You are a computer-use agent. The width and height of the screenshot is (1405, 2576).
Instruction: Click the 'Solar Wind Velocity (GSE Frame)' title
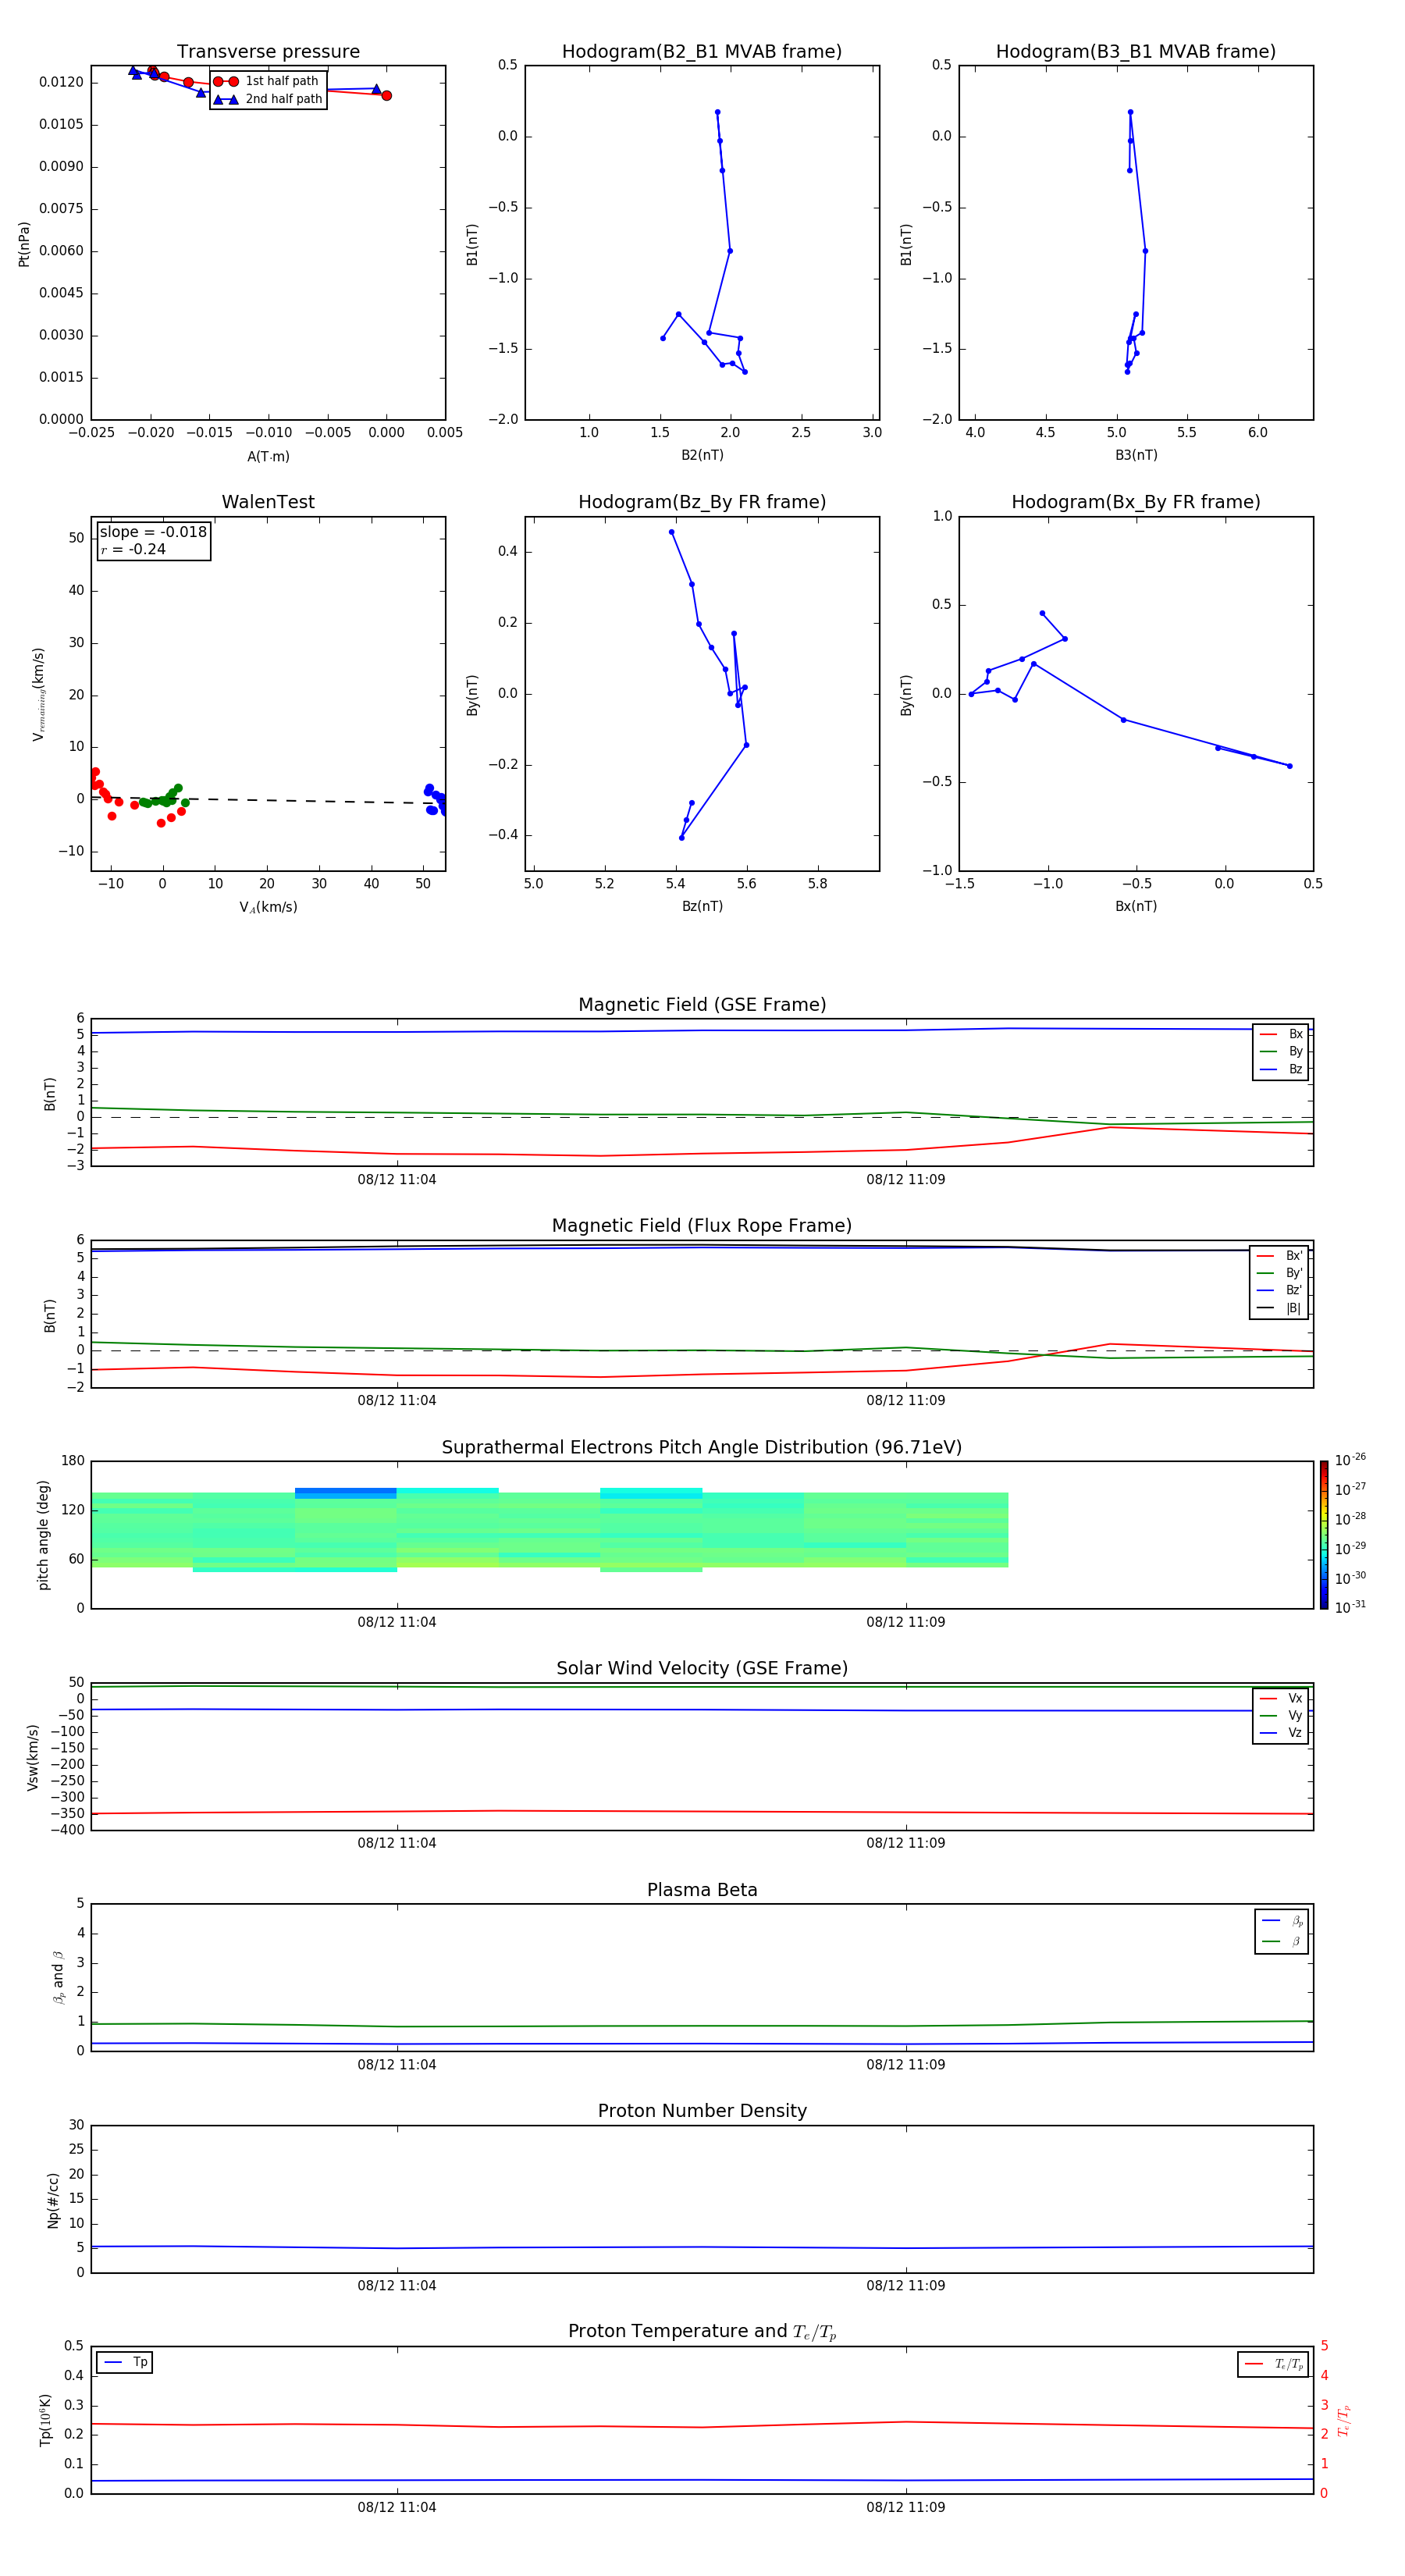point(702,1668)
